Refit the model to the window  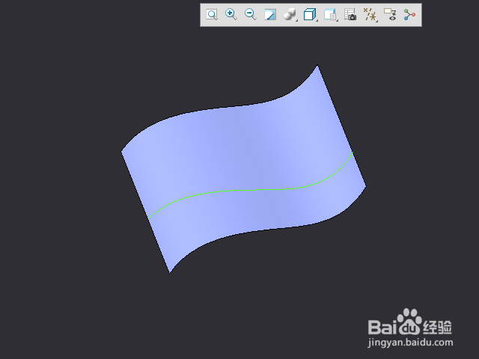(212, 15)
